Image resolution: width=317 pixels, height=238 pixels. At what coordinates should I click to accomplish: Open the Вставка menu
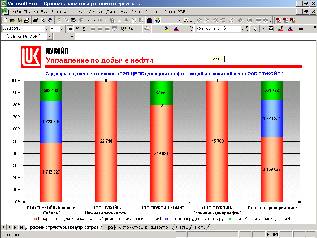coord(59,12)
